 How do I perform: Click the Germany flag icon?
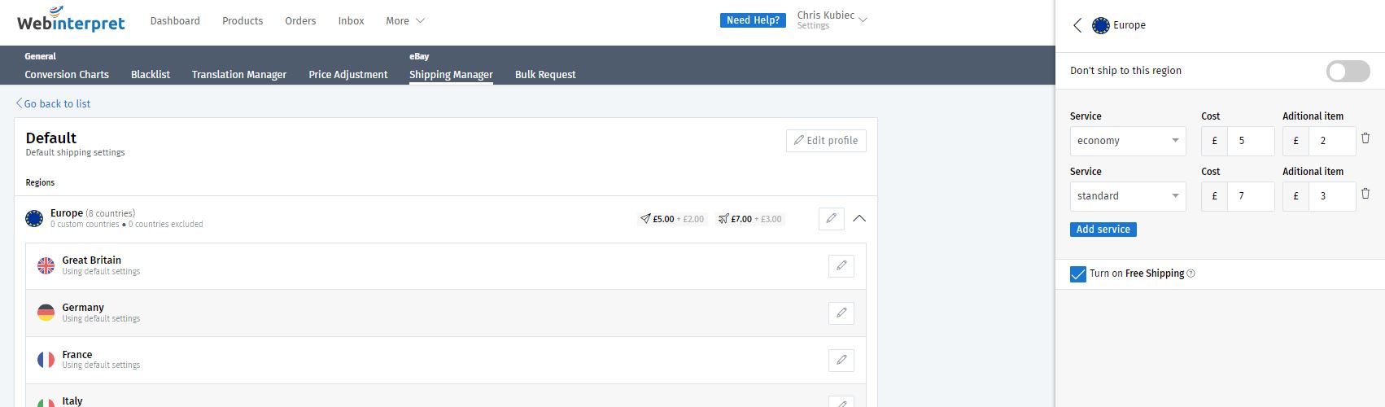point(46,313)
